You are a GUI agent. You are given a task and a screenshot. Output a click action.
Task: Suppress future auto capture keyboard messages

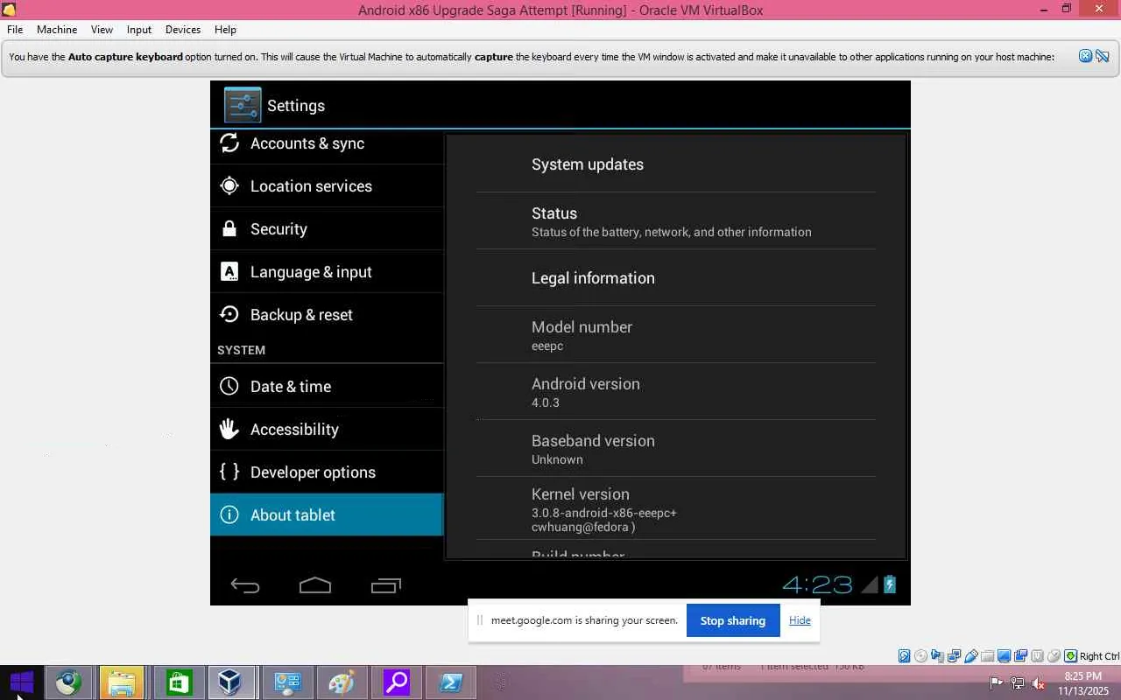point(1103,56)
